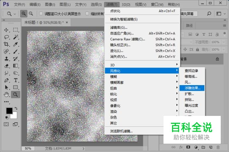
Task: Open the 图层(L) menu
Action: [x=65, y=4]
